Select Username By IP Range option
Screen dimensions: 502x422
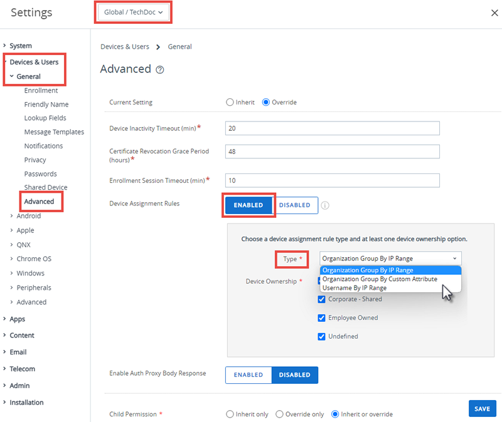[390, 288]
